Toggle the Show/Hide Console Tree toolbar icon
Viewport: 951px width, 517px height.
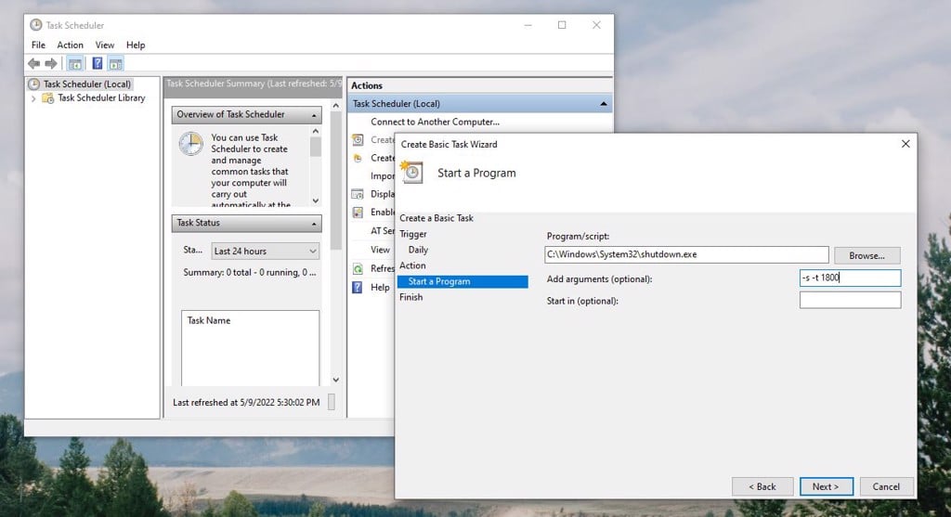coord(75,64)
